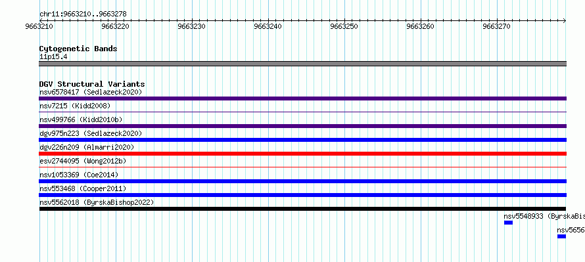Select the nsv6578417 purple variant bar
This screenshot has height=262, width=585.
pos(302,98)
